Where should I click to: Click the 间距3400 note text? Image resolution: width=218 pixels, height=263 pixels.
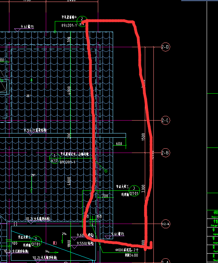[131, 255]
